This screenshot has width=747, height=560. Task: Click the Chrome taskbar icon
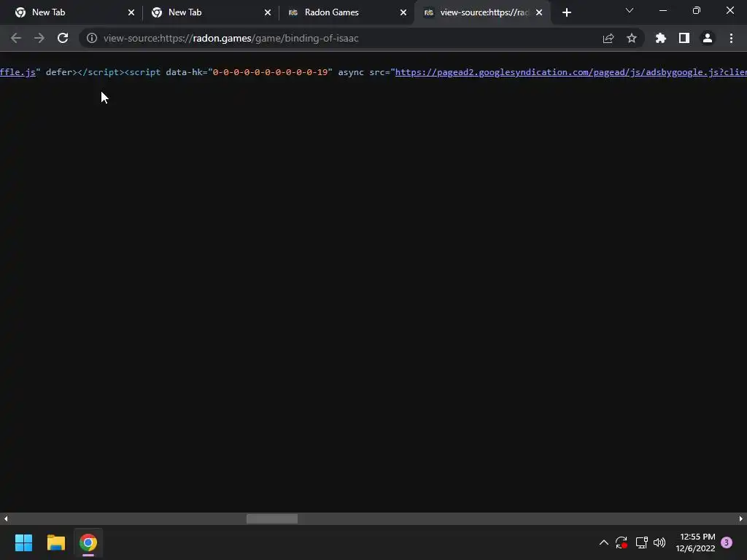click(88, 542)
